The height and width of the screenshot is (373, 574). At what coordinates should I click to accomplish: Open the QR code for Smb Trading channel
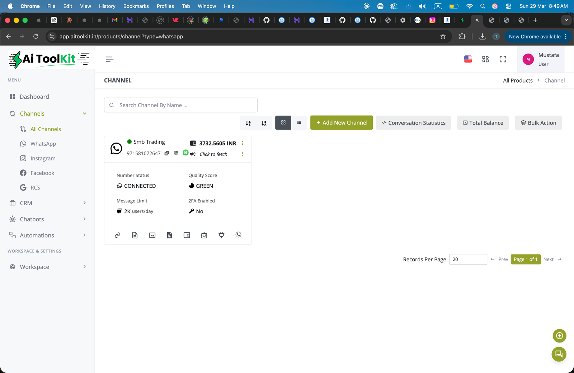[x=176, y=153]
